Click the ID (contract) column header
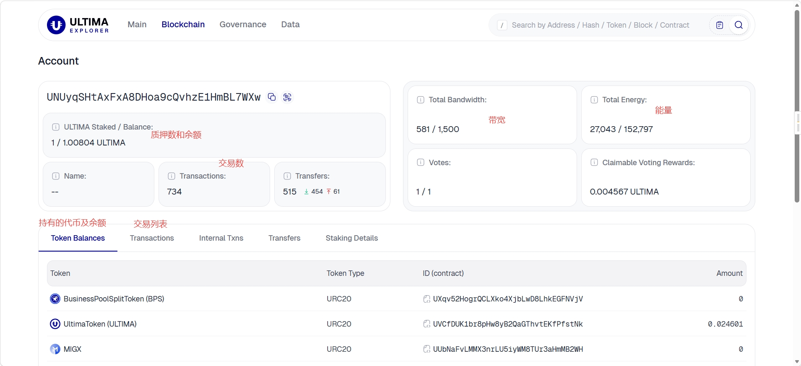Image resolution: width=801 pixels, height=366 pixels. point(443,273)
